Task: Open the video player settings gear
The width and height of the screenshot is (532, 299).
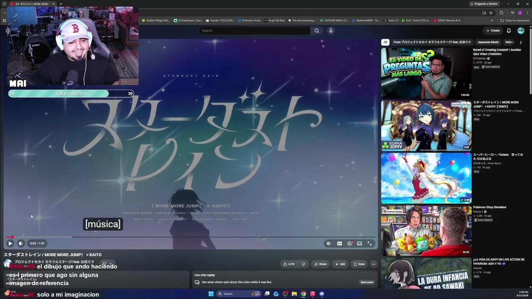Action: (x=350, y=243)
